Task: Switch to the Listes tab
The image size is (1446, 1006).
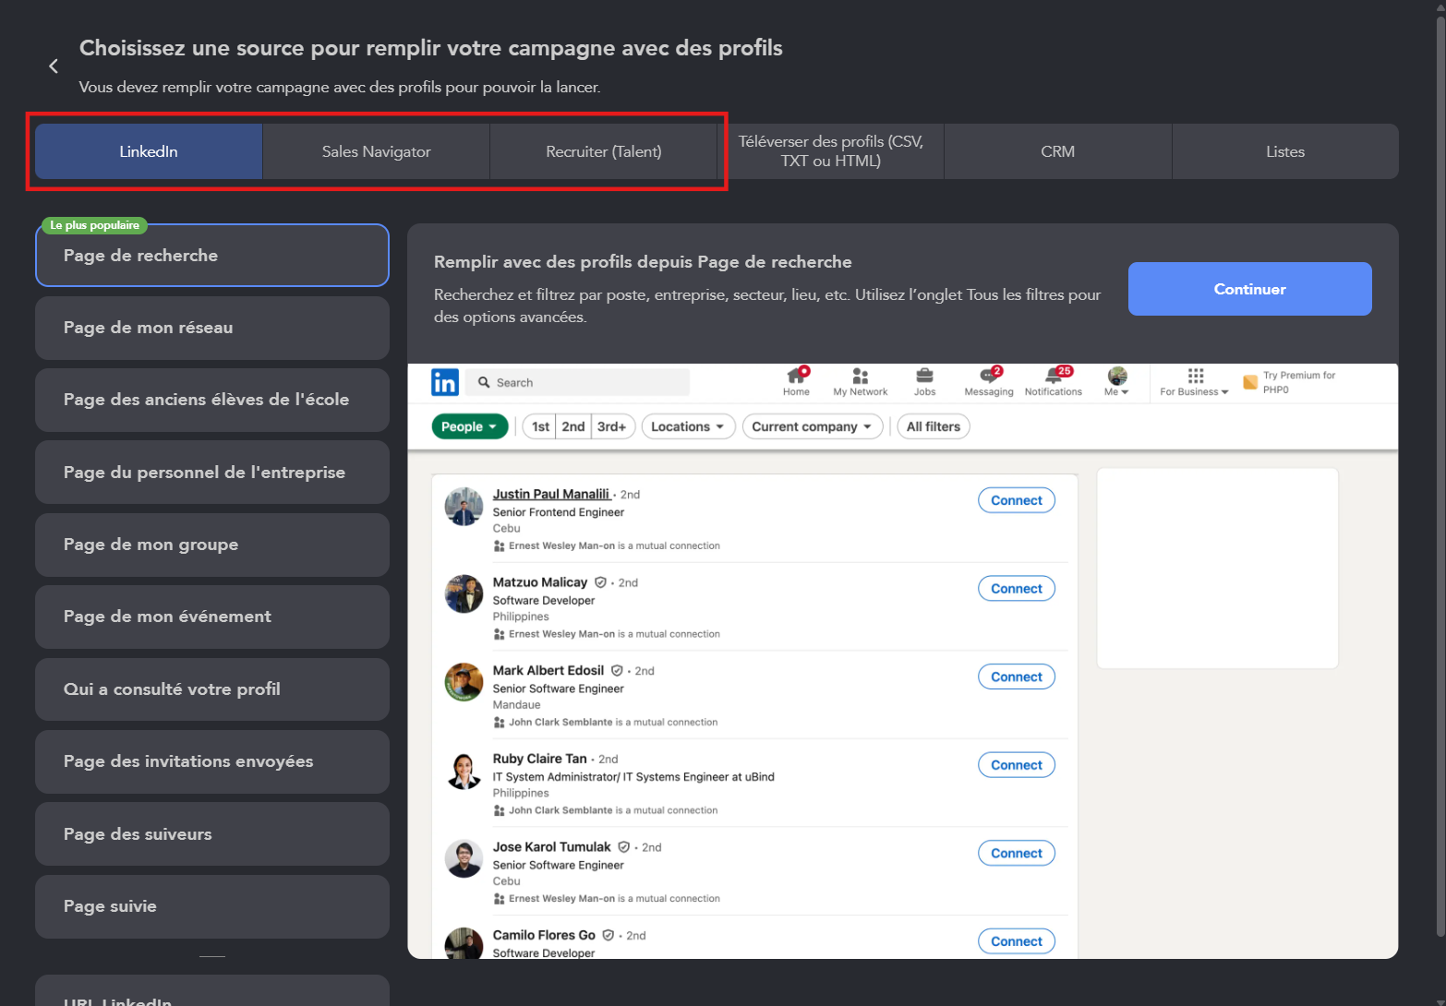Action: 1285,151
